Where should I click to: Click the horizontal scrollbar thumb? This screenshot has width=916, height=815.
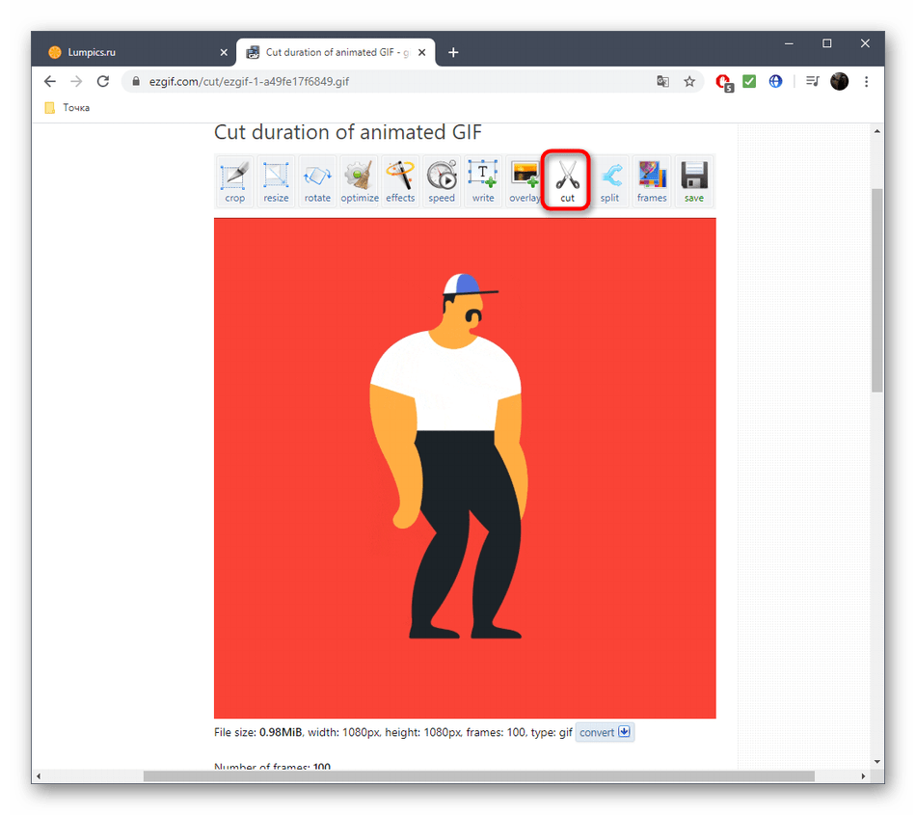pyautogui.click(x=479, y=775)
